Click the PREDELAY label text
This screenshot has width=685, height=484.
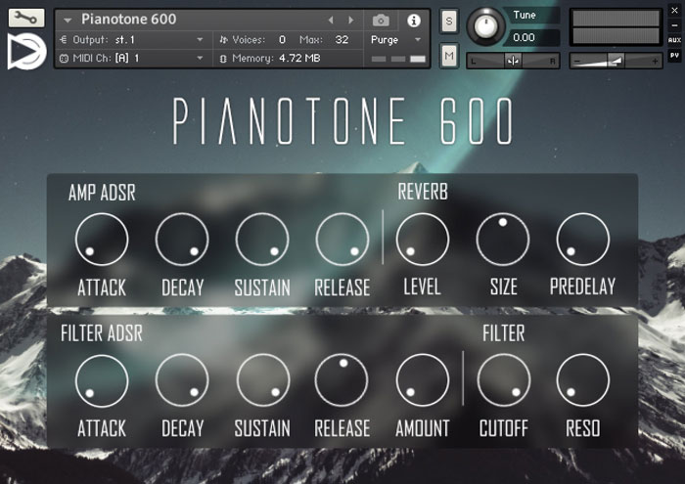pos(583,286)
